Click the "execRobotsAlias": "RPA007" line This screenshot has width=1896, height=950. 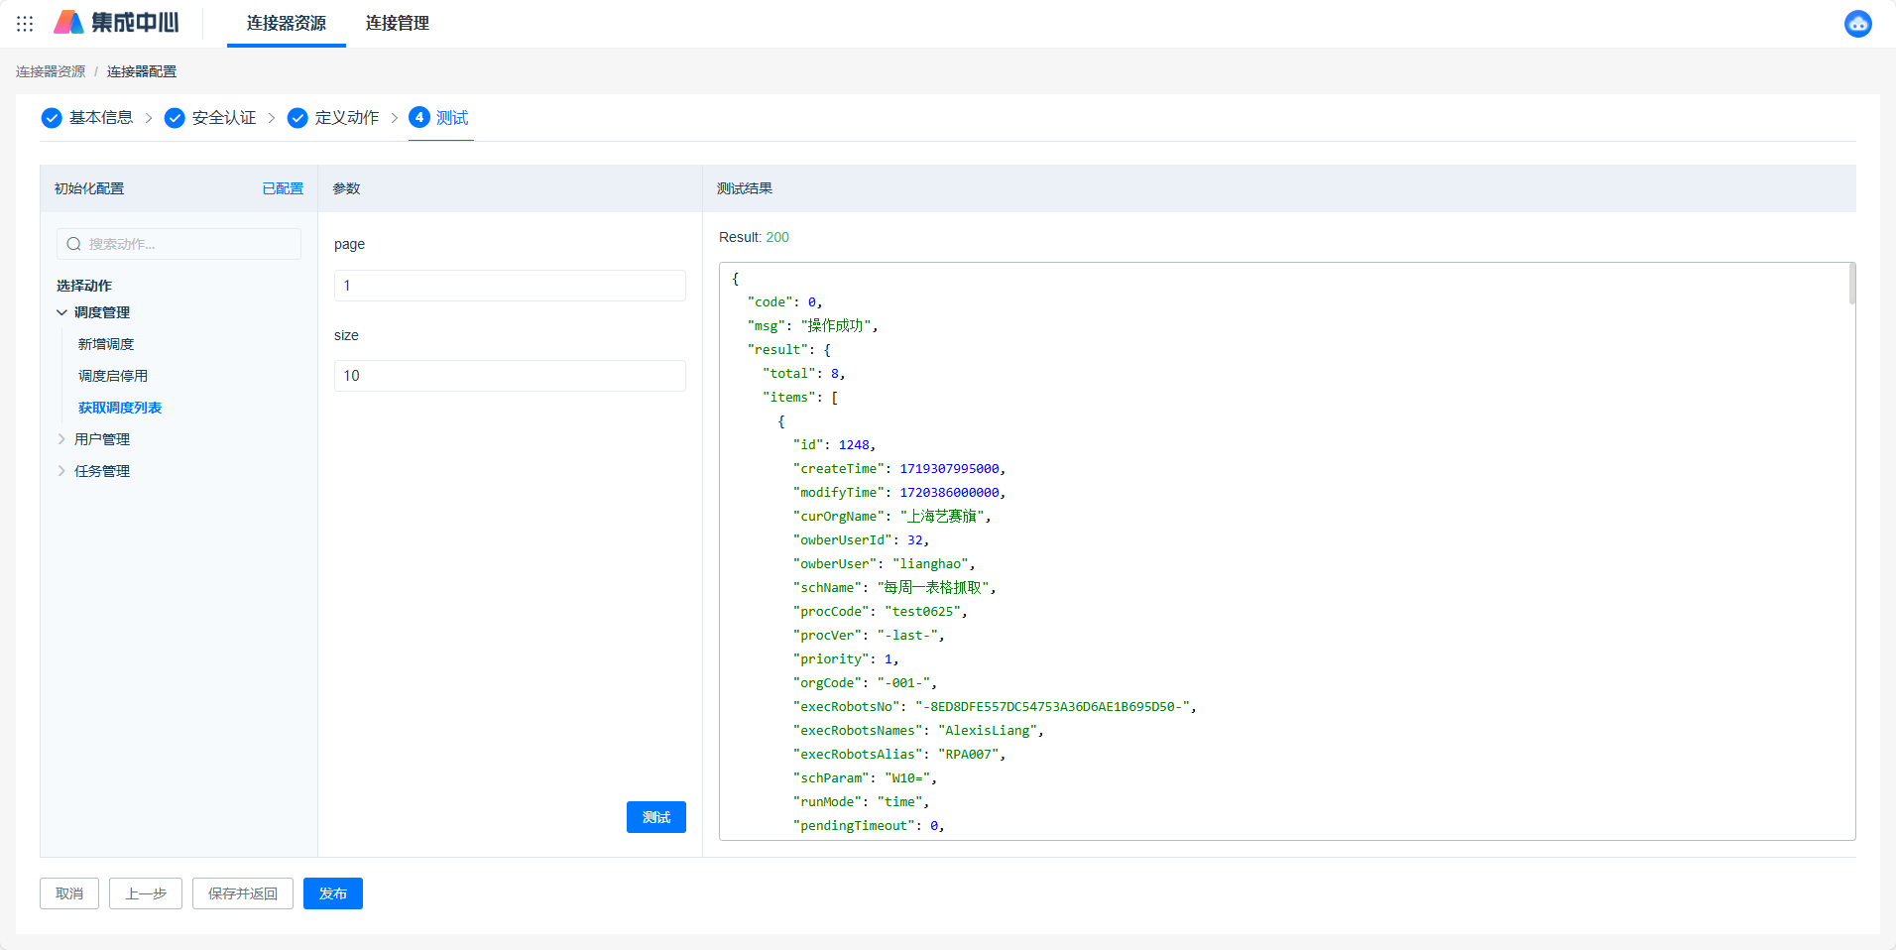(x=899, y=755)
